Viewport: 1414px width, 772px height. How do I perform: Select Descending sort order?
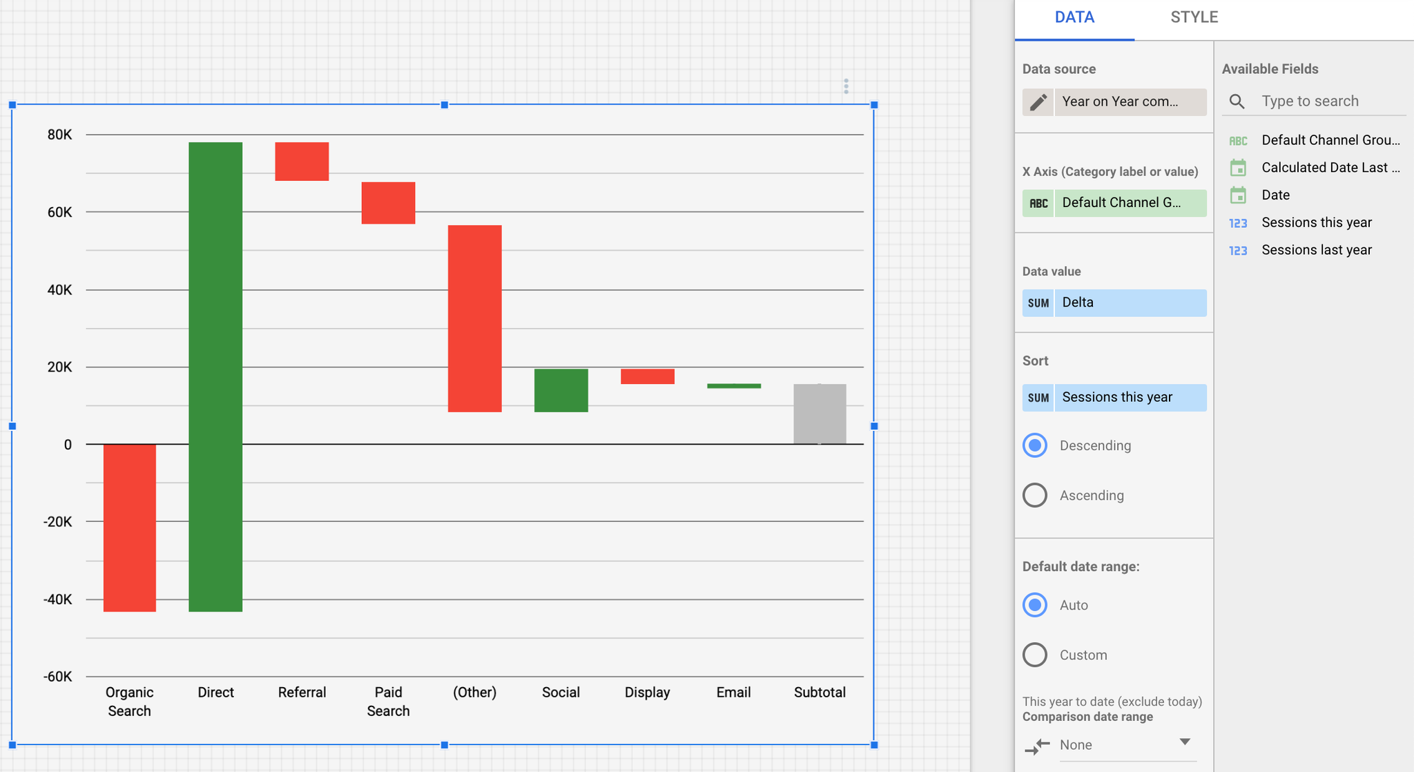(1035, 445)
